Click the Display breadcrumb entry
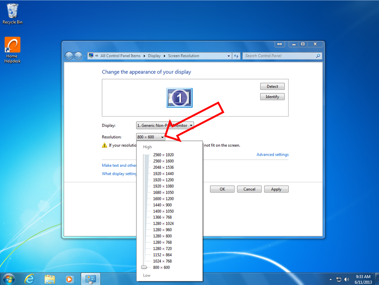Image resolution: width=379 pixels, height=285 pixels. pyautogui.click(x=154, y=55)
